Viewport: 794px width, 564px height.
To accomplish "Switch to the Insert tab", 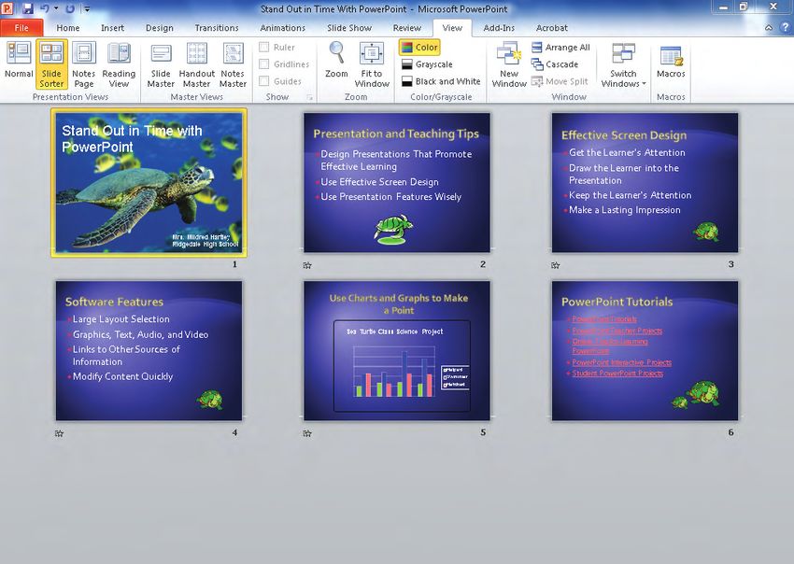I will [112, 28].
